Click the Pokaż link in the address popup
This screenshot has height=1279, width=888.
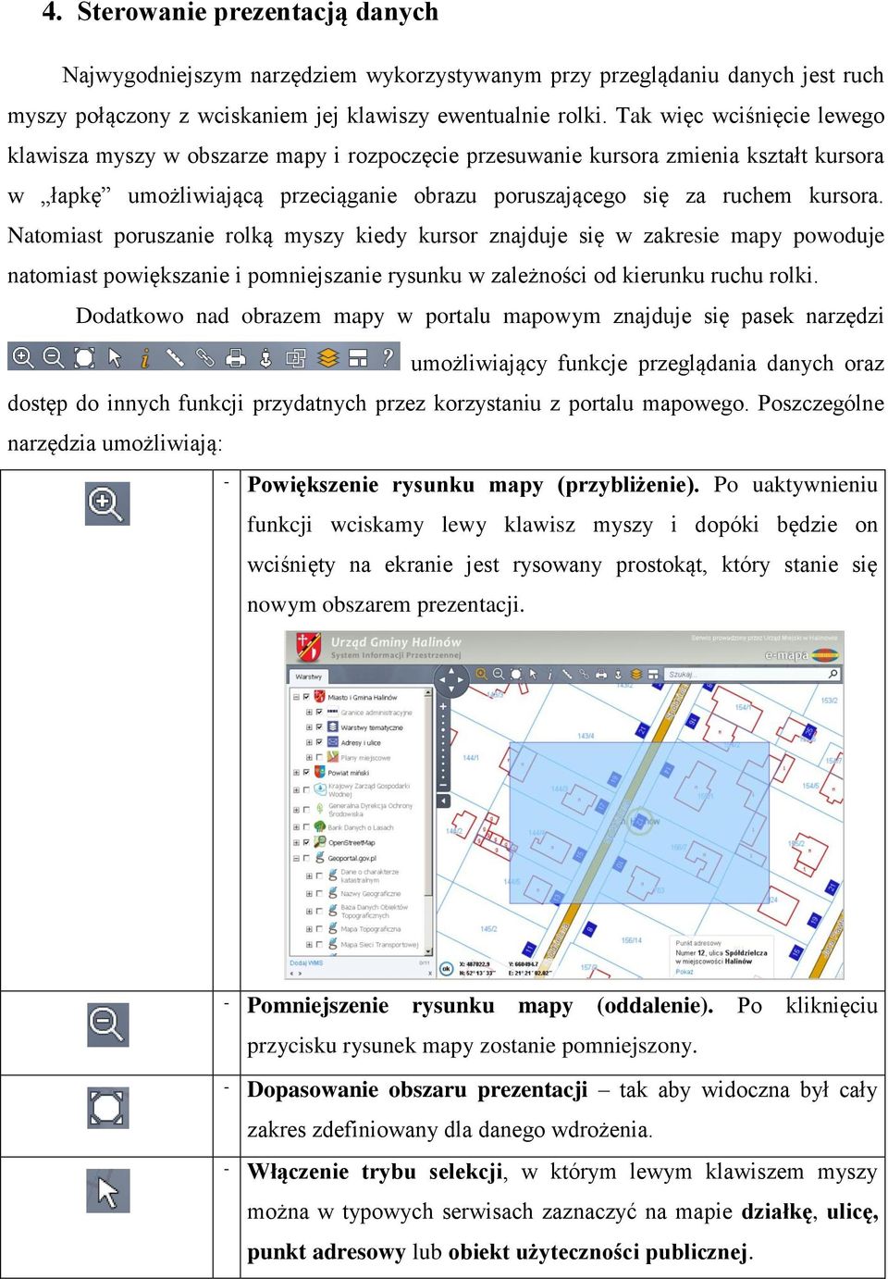tap(684, 972)
